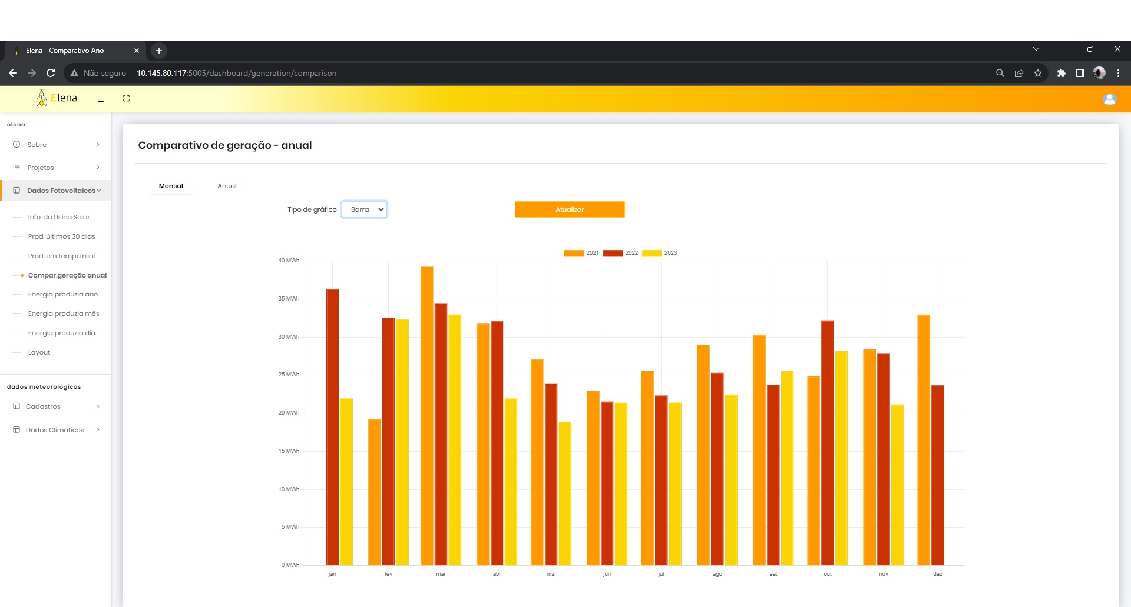Open browser side panel icon
The height and width of the screenshot is (607, 1131).
1080,73
